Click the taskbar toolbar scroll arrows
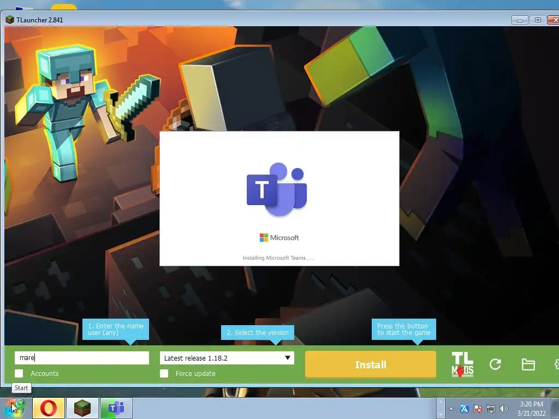The height and width of the screenshot is (419, 559). point(441,408)
